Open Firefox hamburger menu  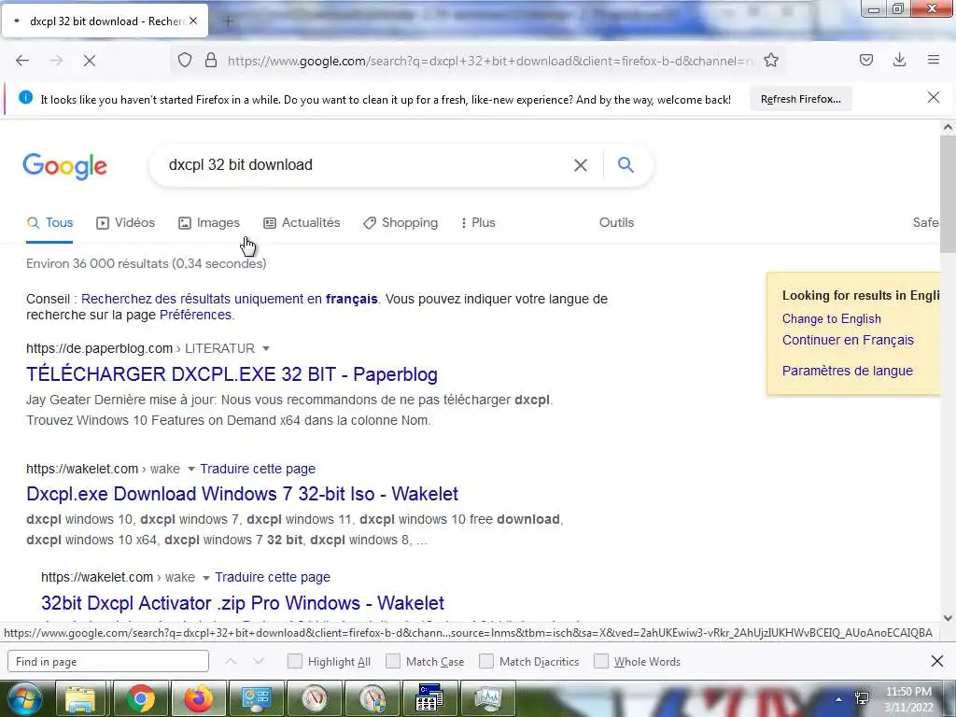[934, 60]
